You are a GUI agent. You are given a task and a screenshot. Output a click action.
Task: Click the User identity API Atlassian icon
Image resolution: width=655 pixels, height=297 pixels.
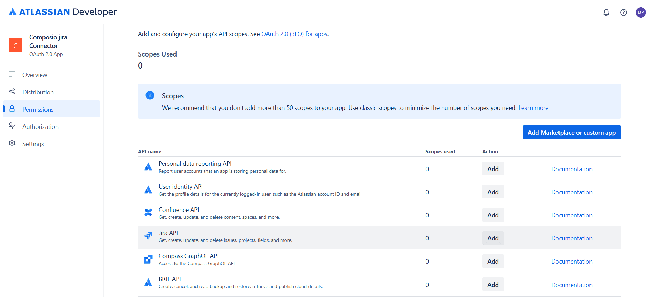[x=148, y=190]
